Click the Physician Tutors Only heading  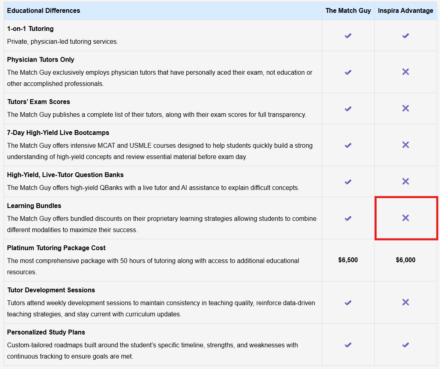[x=41, y=59]
